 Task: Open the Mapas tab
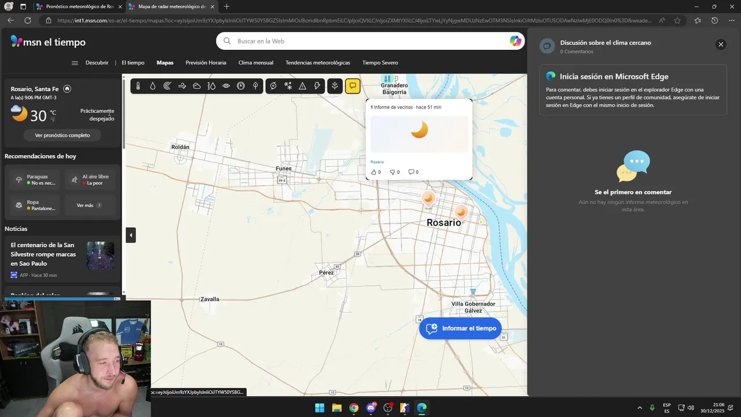tap(165, 63)
